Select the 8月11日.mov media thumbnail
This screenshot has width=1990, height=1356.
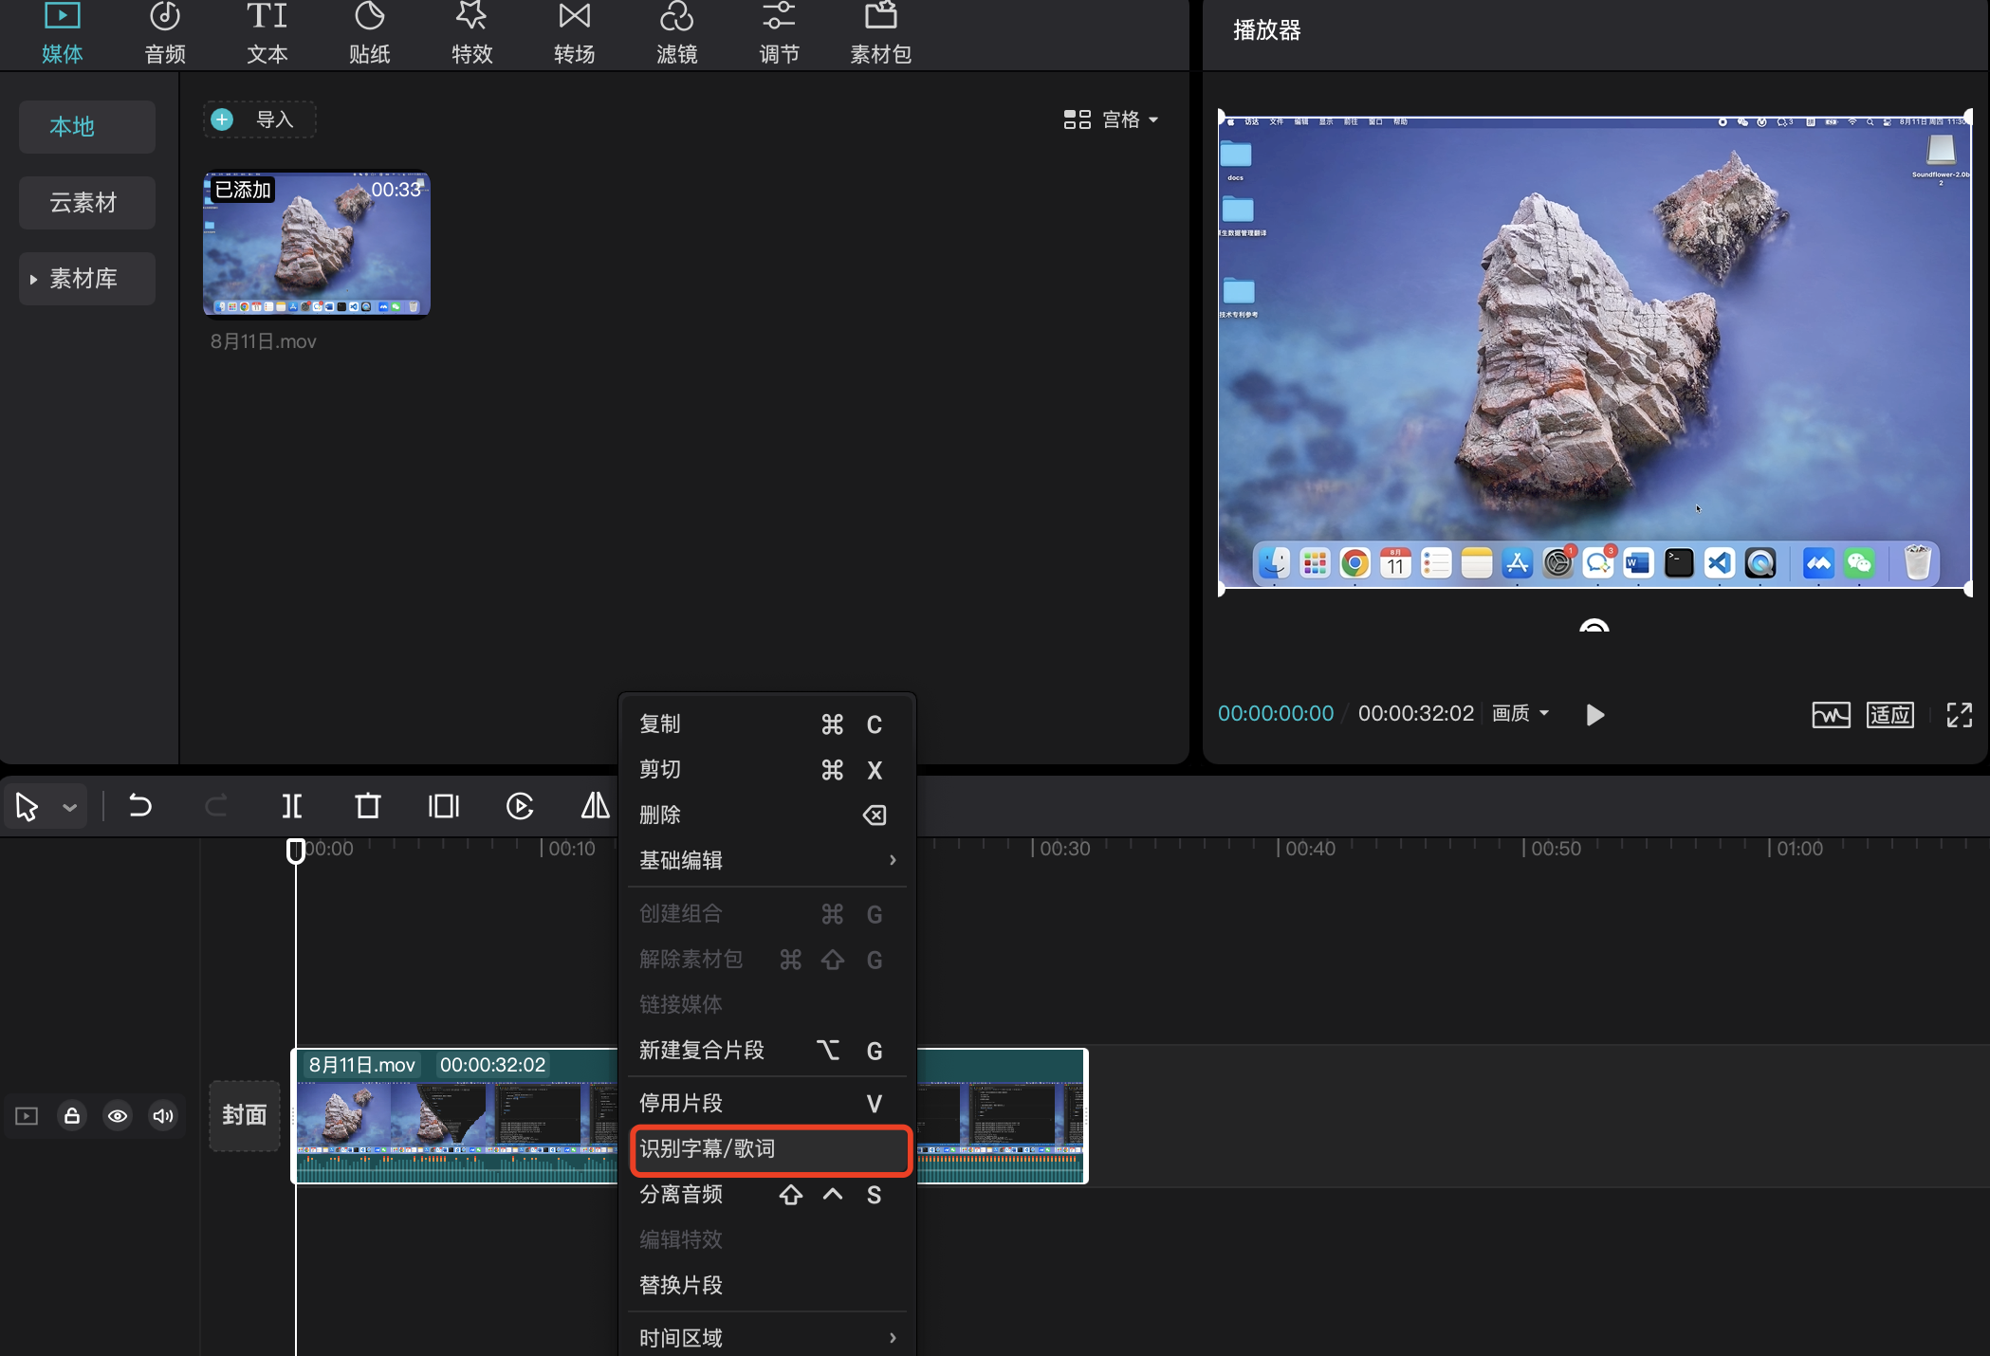[x=317, y=245]
